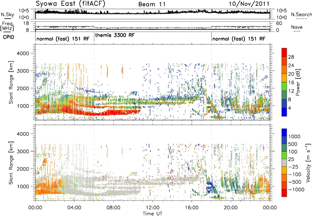Viewport: 312px width, 216px height.
Task: Click the lower panel 'Slant Range [km]' label
Action: [x=11, y=163]
